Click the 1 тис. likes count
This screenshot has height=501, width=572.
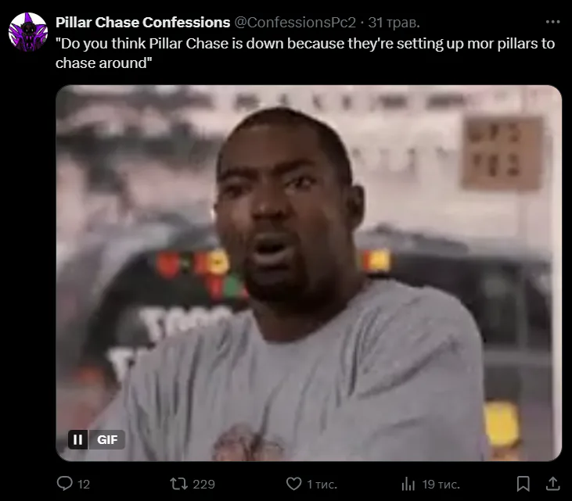[x=322, y=485]
